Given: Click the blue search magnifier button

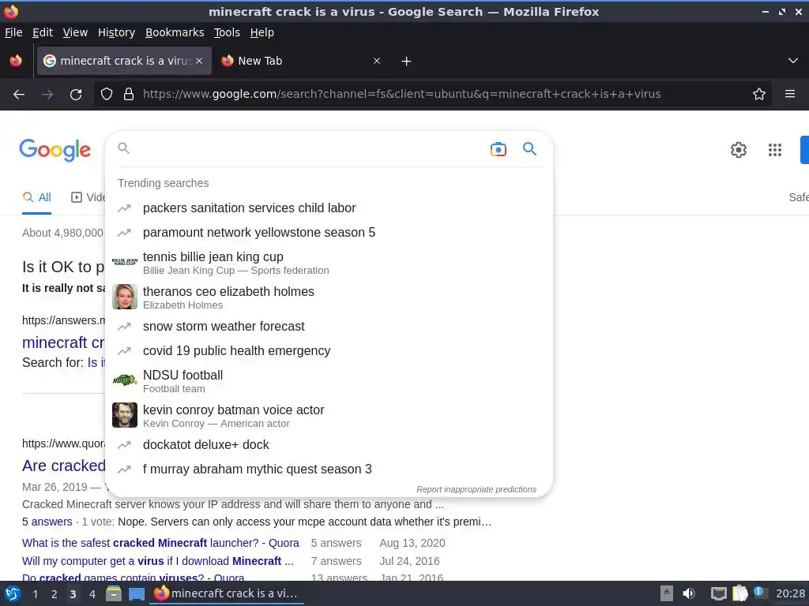Looking at the screenshot, I should pos(529,149).
